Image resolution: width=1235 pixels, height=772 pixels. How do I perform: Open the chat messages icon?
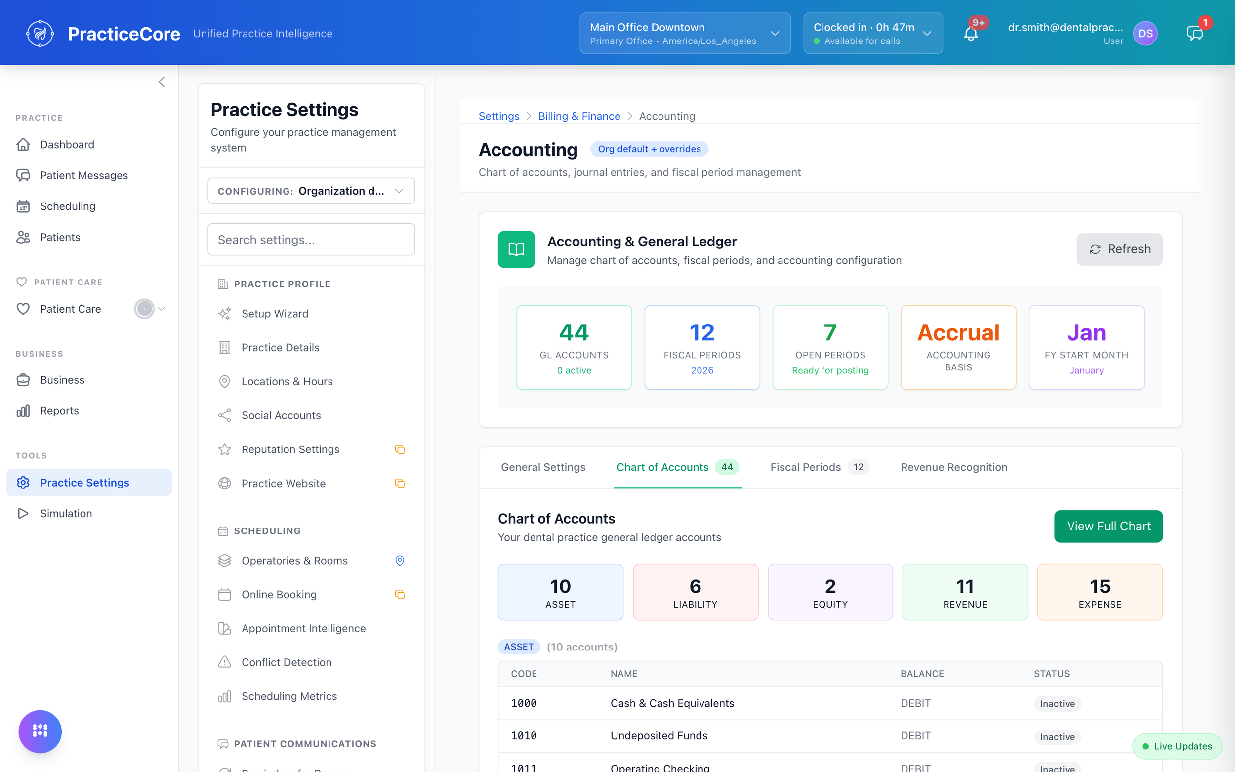(1194, 34)
